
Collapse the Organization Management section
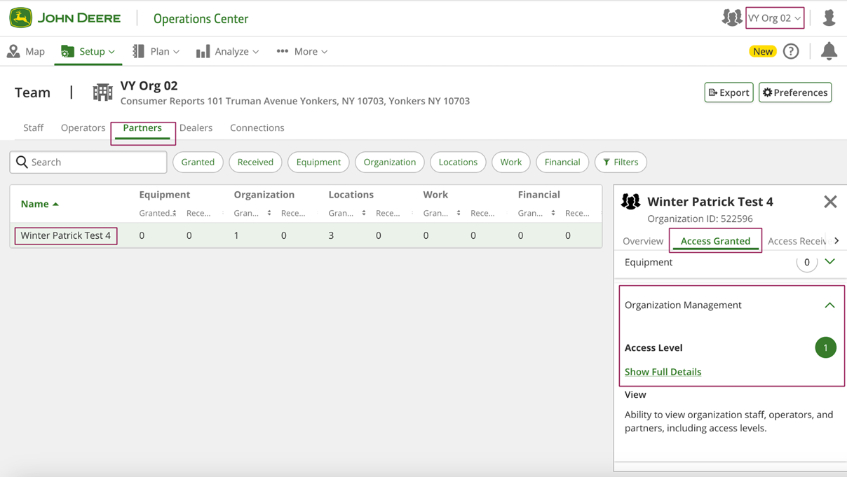point(829,305)
